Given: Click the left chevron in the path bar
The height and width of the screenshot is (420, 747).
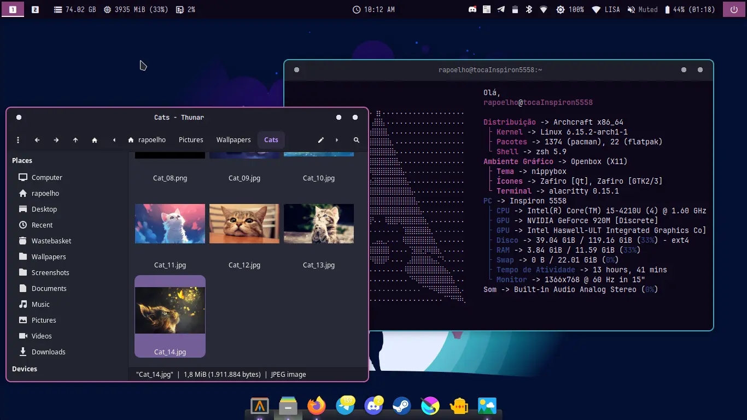Looking at the screenshot, I should [x=114, y=140].
